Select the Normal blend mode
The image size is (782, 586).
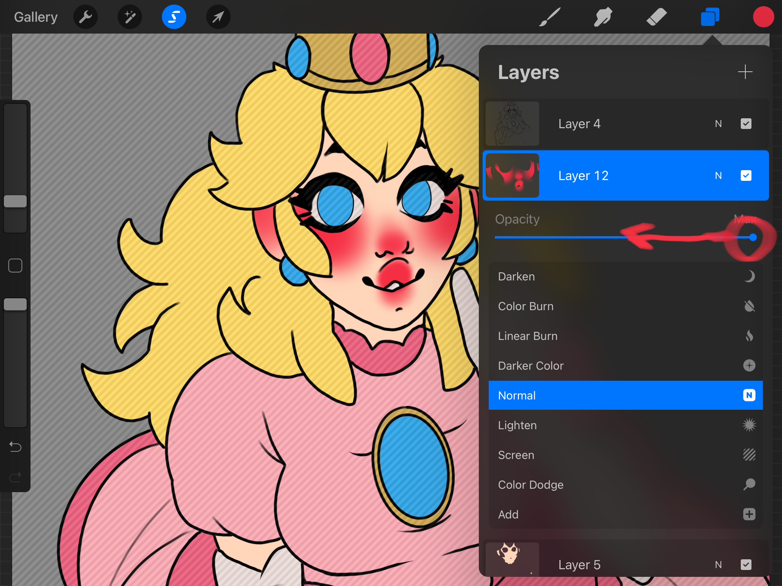pyautogui.click(x=625, y=395)
